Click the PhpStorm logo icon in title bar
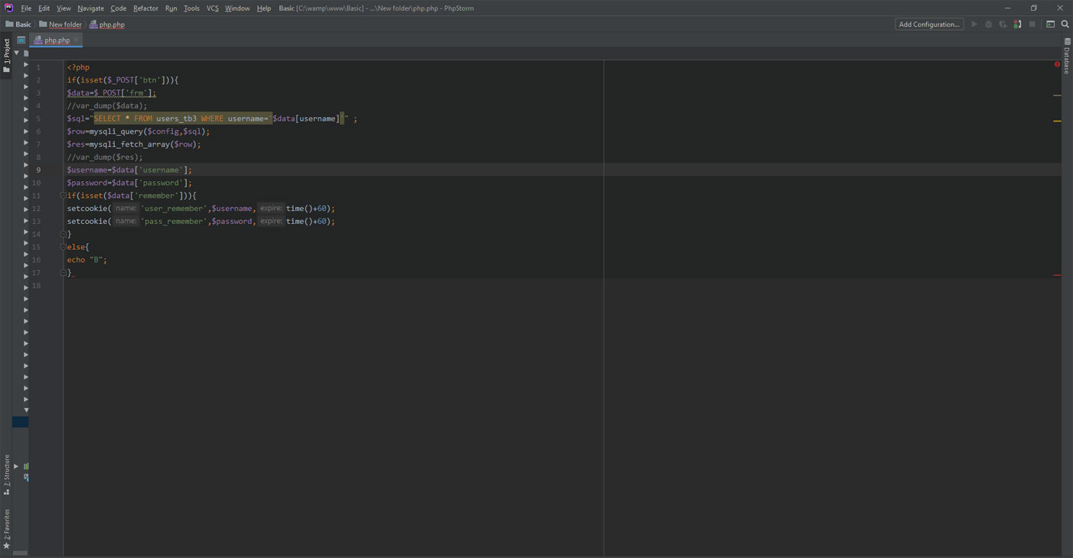This screenshot has width=1073, height=558. pyautogui.click(x=9, y=8)
